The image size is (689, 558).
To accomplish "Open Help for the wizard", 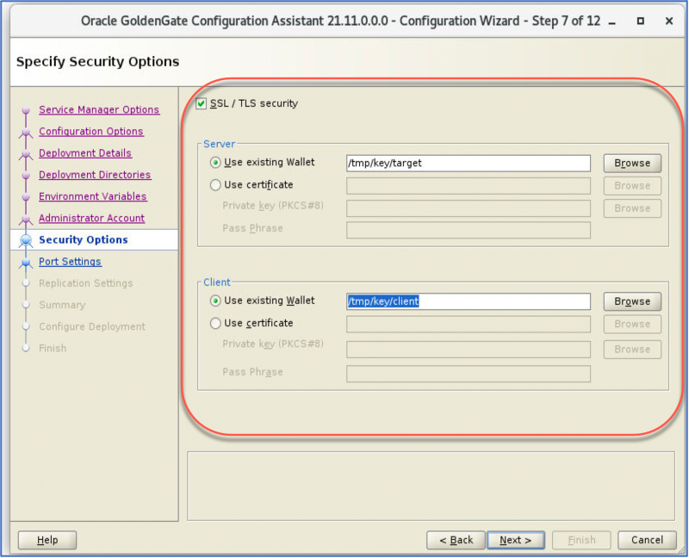I will [x=47, y=540].
